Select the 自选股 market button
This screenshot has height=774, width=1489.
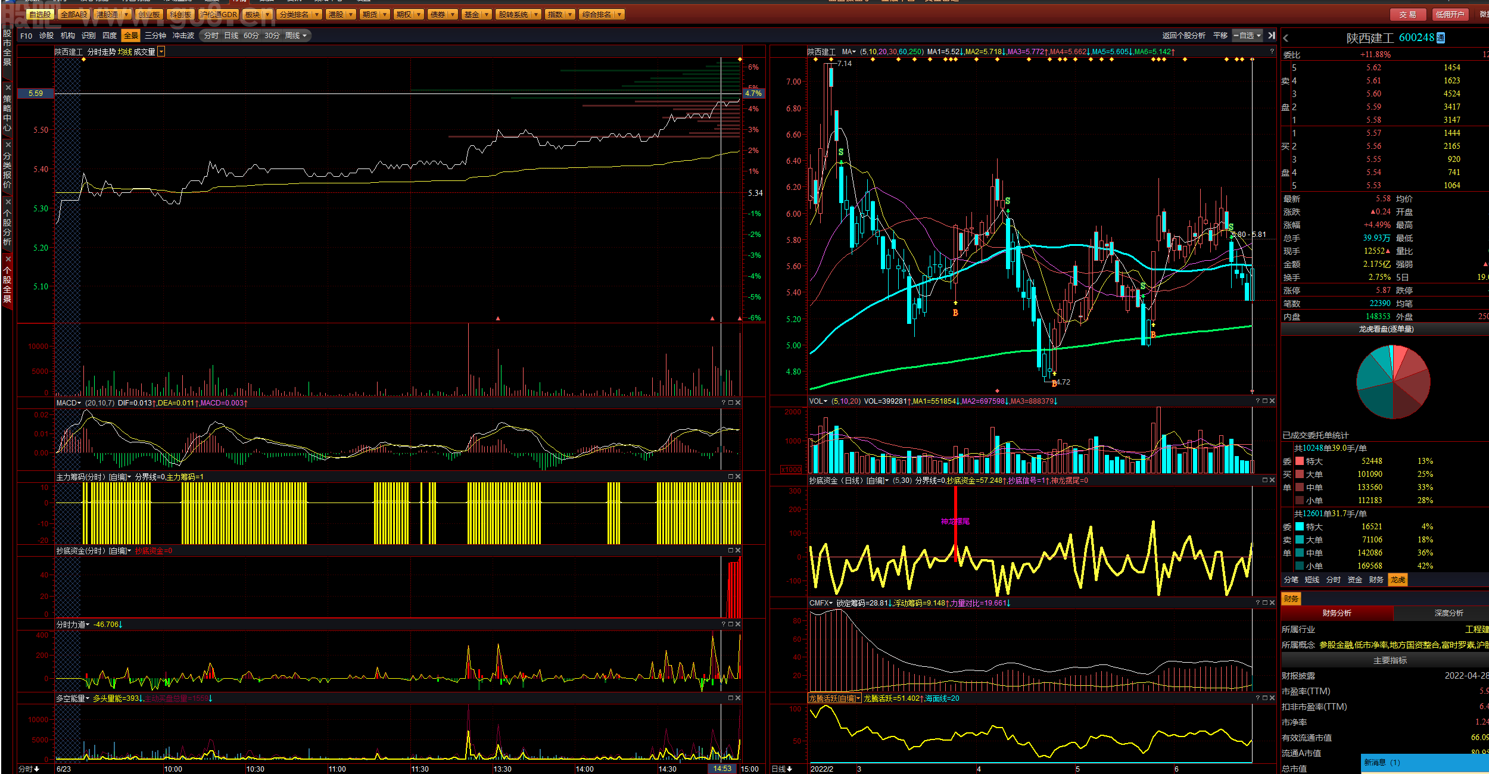(40, 14)
